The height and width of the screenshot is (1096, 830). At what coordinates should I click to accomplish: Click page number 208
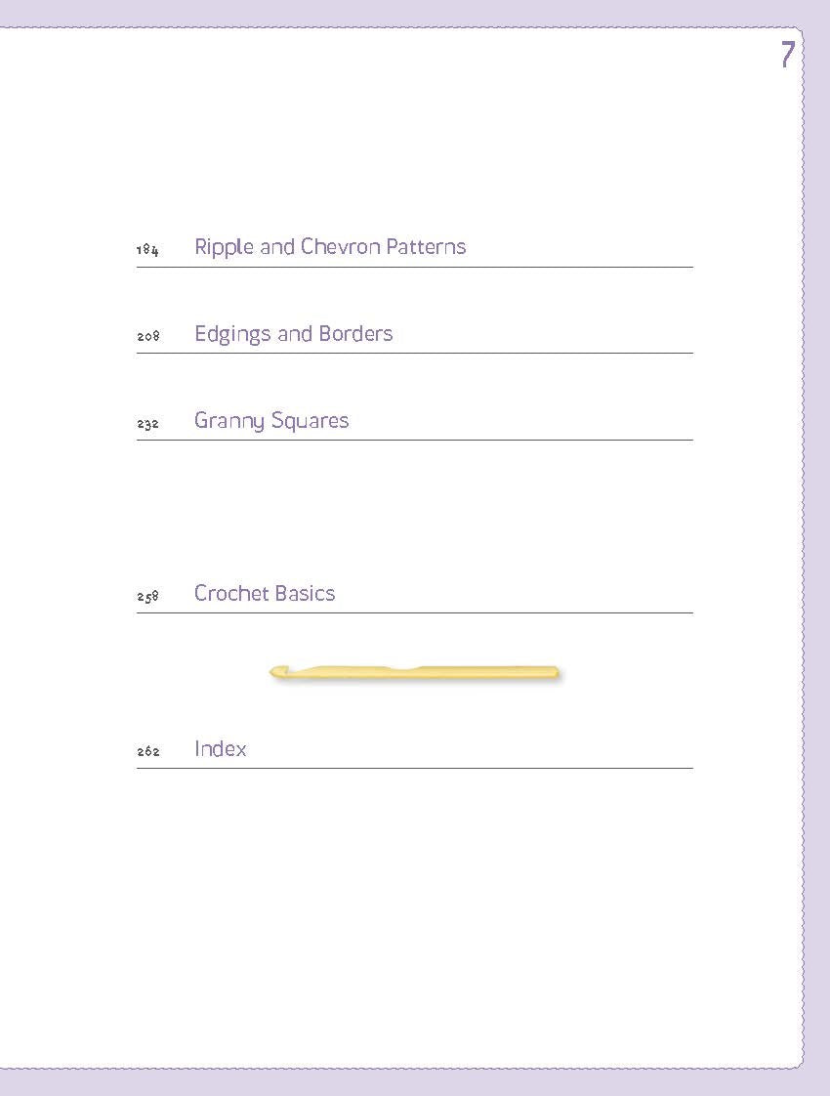click(147, 337)
